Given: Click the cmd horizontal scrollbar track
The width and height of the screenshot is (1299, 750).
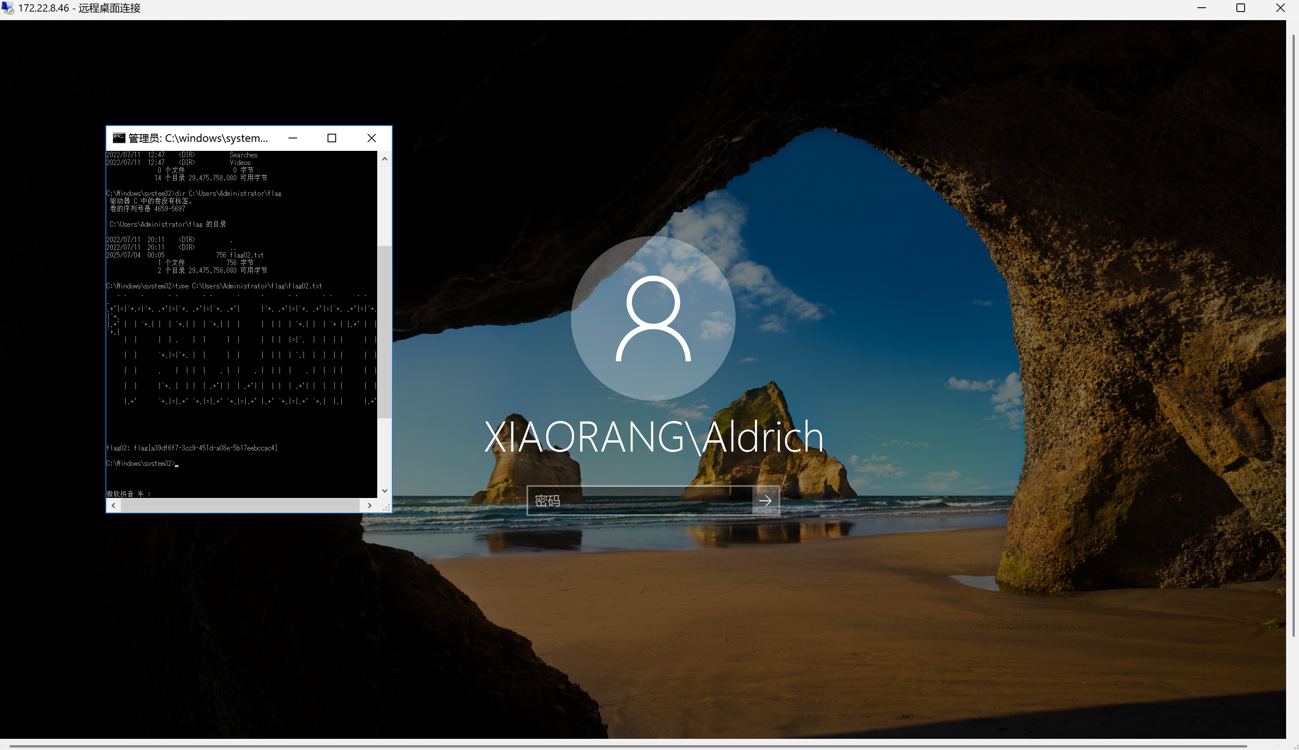Looking at the screenshot, I should pos(240,505).
